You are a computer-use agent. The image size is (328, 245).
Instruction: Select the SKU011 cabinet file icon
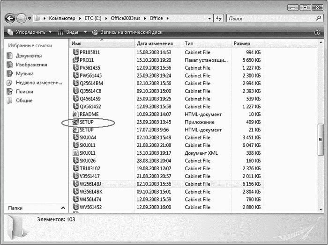click(75, 145)
